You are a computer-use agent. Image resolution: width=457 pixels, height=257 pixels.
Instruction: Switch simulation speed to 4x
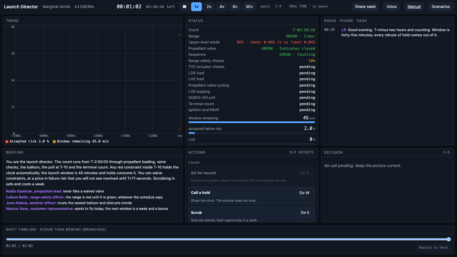(x=222, y=7)
